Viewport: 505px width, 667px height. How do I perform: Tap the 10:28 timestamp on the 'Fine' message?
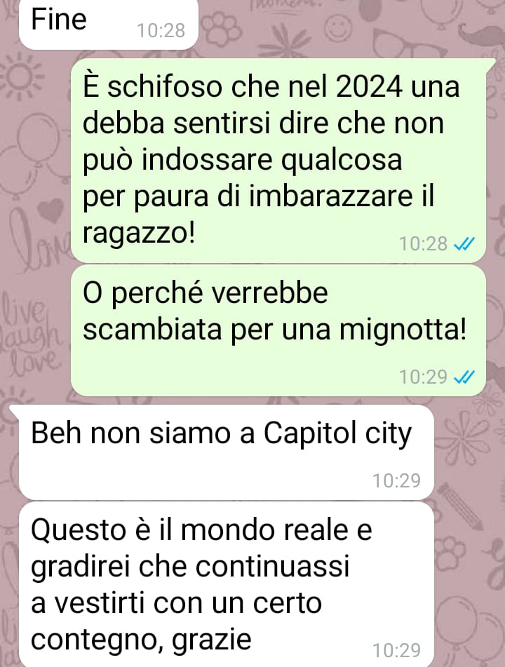tap(161, 31)
